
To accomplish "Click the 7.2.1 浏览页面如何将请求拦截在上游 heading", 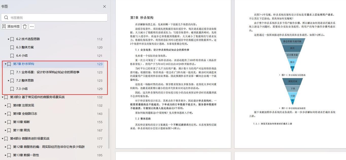I will pos(273,124).
